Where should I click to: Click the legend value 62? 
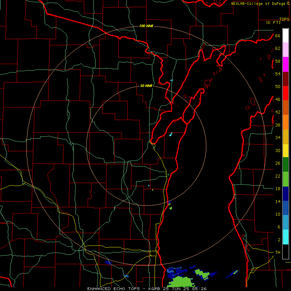[278, 48]
